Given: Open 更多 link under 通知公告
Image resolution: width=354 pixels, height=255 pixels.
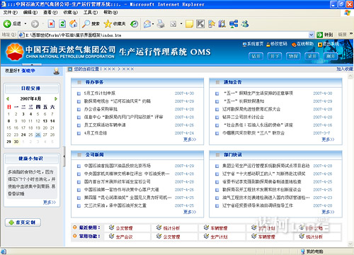Looking at the screenshot, I should (328, 140).
